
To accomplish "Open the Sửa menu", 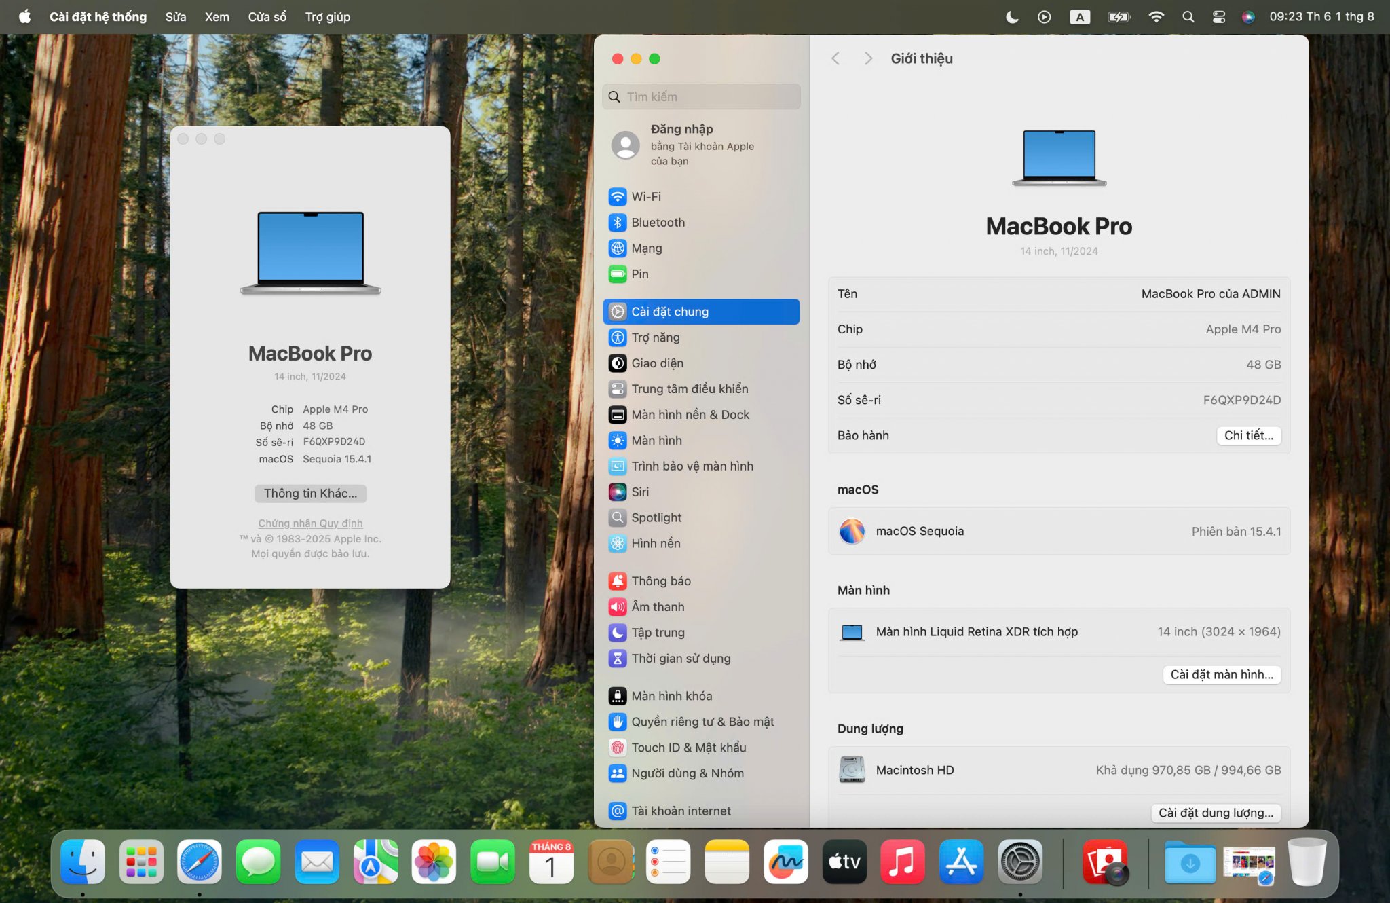I will (176, 16).
